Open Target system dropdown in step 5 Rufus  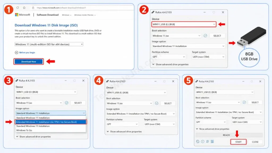click(247, 122)
